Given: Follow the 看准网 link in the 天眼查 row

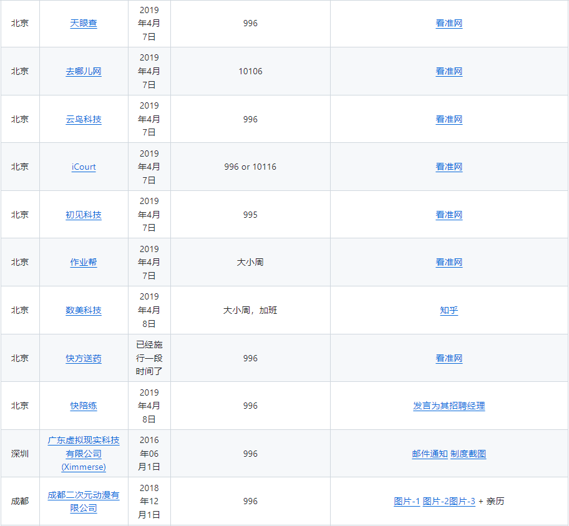Looking at the screenshot, I should (x=449, y=23).
